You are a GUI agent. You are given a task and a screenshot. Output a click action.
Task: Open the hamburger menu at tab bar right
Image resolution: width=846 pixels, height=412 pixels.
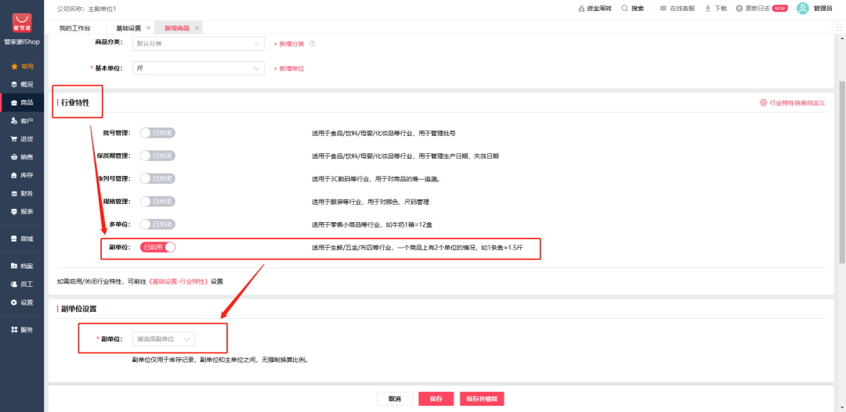click(838, 27)
